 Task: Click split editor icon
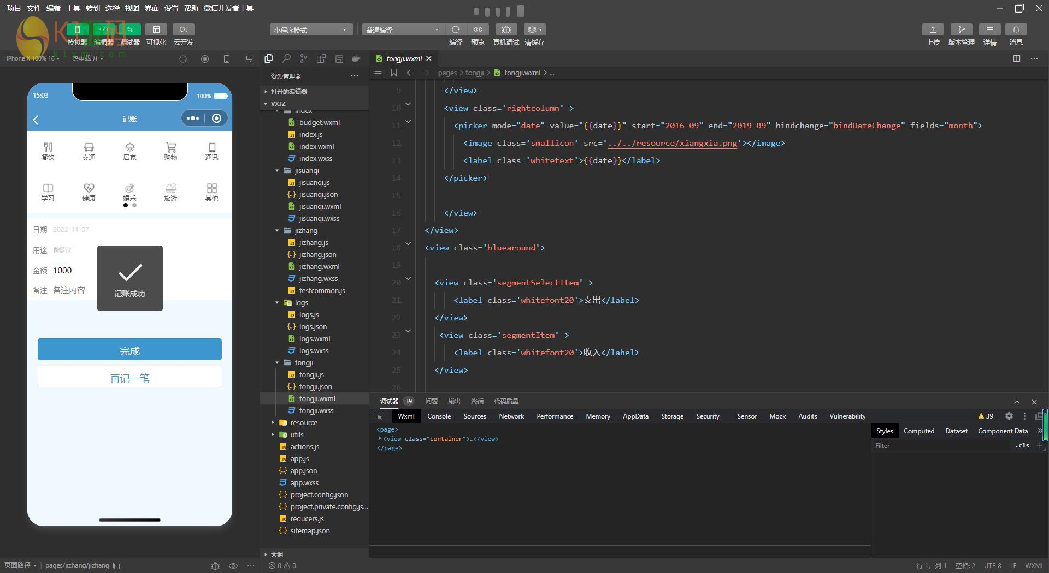pos(1016,58)
